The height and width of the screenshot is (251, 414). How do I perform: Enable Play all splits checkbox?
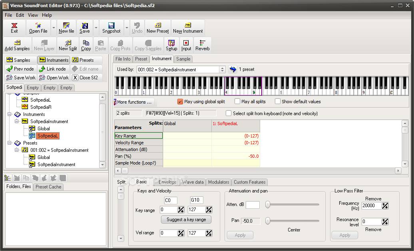pyautogui.click(x=237, y=102)
